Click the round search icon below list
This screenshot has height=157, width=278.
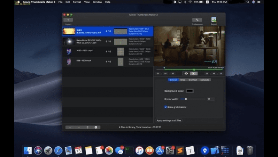click(x=96, y=127)
